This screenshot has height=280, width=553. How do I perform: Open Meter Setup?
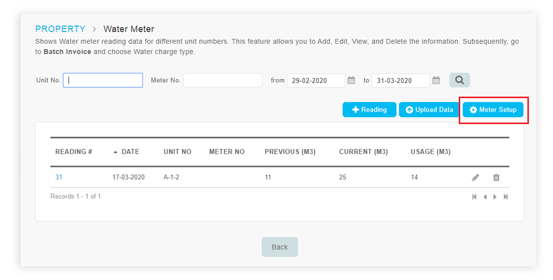(493, 109)
